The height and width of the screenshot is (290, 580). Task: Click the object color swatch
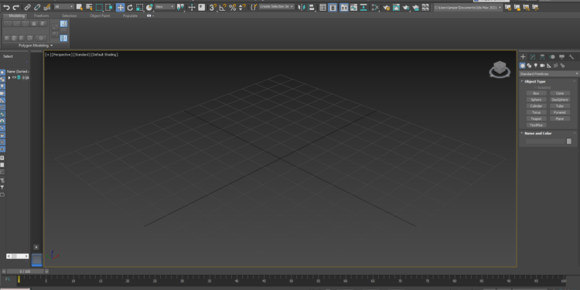tap(569, 142)
